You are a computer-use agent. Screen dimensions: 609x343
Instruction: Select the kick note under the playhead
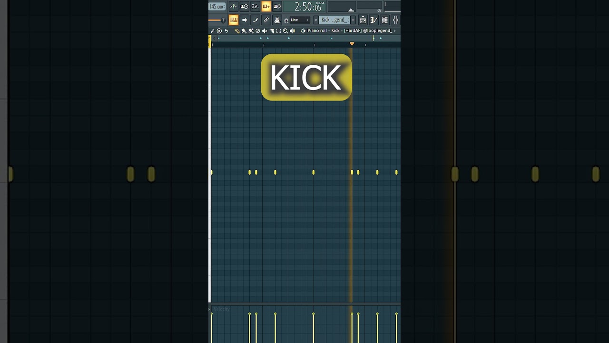pos(352,172)
